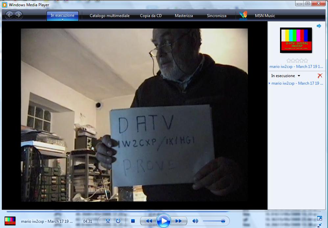Rate the track with the stars
328x228 pixels.
click(x=297, y=61)
